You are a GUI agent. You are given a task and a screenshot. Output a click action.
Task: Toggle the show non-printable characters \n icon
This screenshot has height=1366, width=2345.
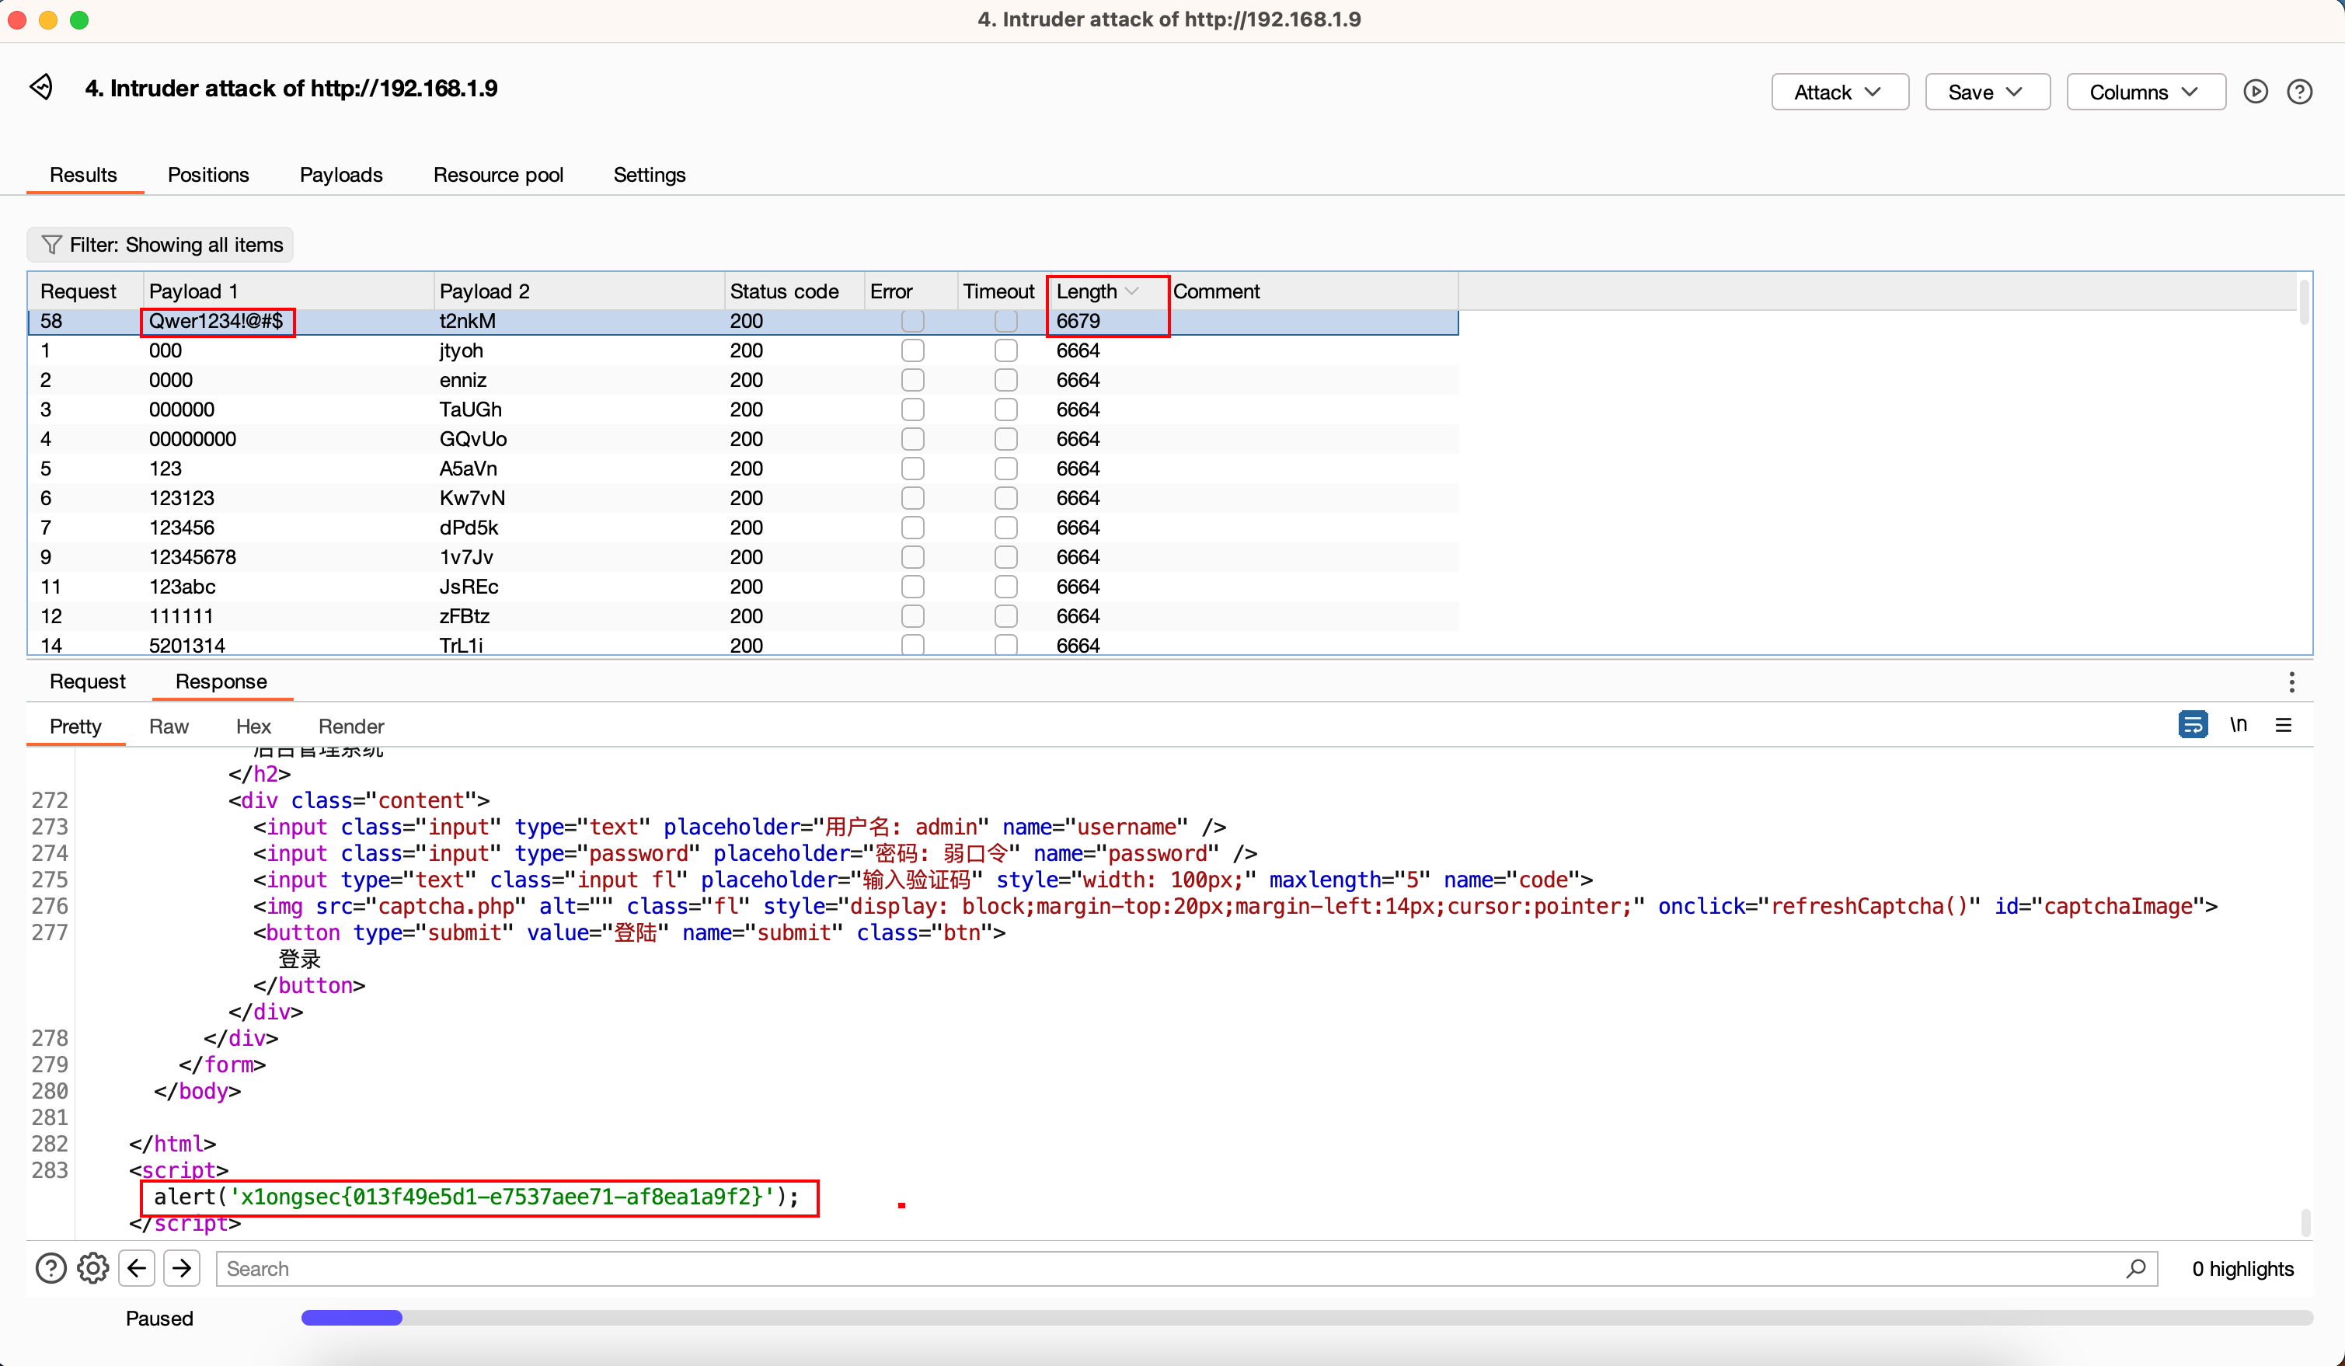coord(2239,724)
